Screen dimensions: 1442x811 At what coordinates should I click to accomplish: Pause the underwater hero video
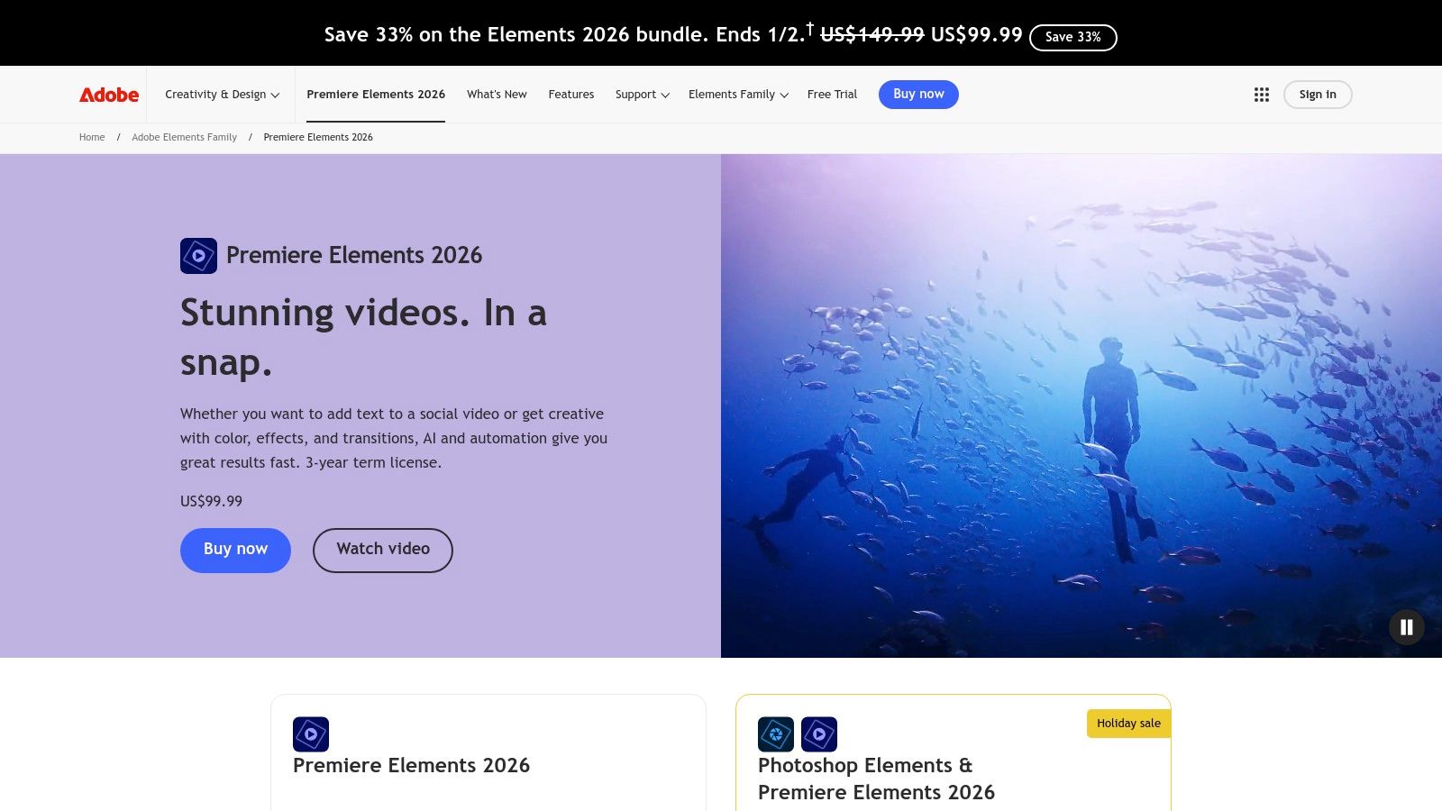click(1406, 628)
